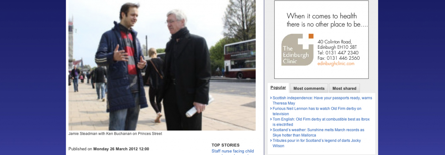Image resolution: width=445 pixels, height=155 pixels.
Task: Click the Jamie Steadman and Ken Buchanan photo
Action: 162,65
